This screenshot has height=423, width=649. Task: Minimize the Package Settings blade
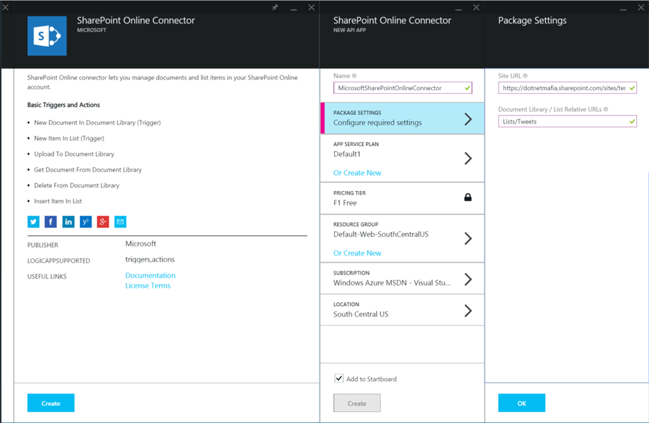click(x=623, y=8)
